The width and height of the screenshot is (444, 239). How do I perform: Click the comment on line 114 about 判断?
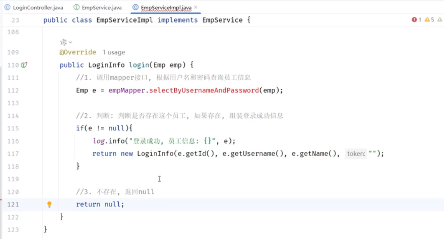tap(179, 116)
